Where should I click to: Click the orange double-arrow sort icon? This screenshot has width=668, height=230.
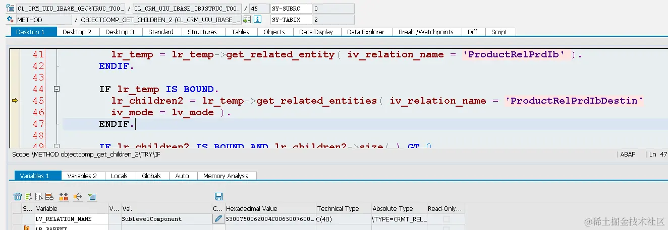(64, 196)
